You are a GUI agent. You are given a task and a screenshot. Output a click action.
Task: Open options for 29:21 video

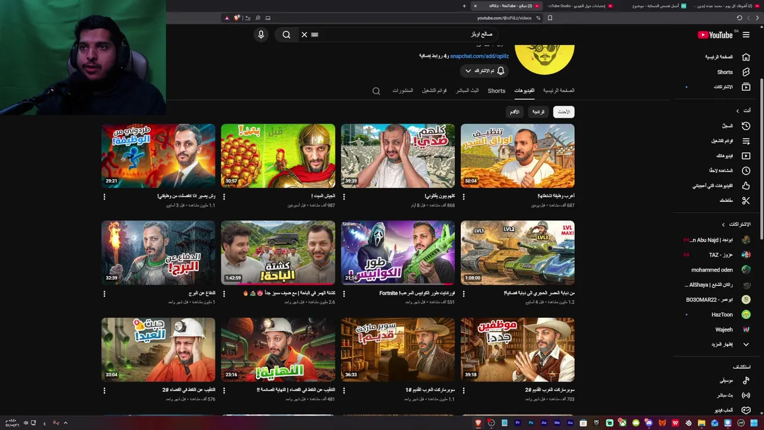click(x=104, y=196)
